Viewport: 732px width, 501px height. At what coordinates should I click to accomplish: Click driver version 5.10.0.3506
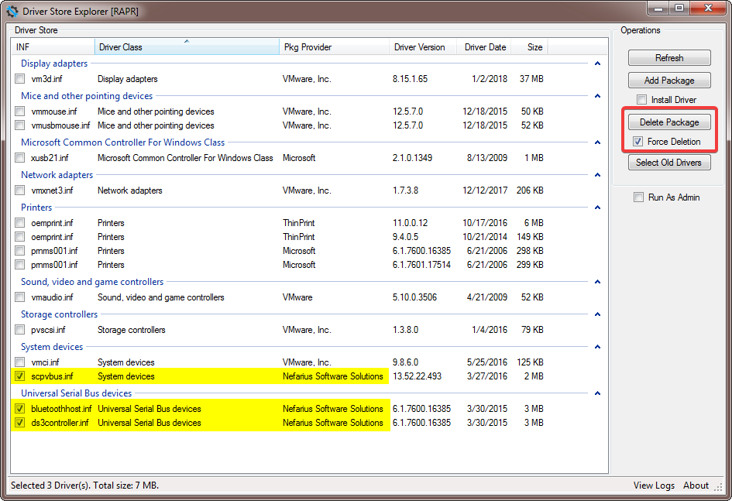coord(414,297)
